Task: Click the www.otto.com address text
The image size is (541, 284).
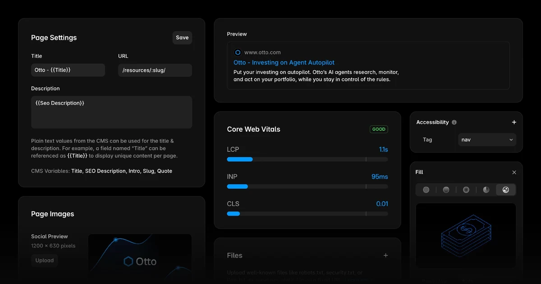Action: [262, 52]
